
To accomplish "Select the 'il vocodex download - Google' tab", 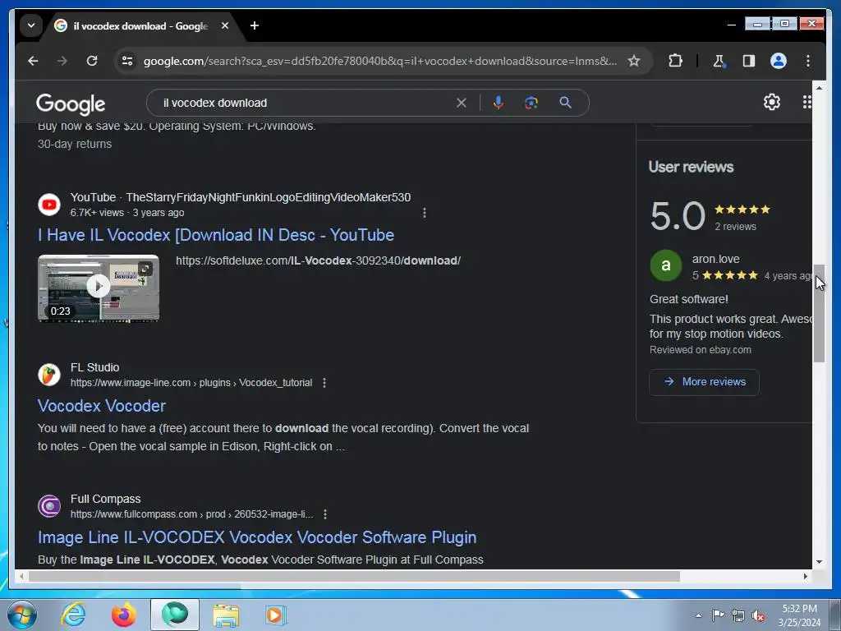I will pos(140,25).
